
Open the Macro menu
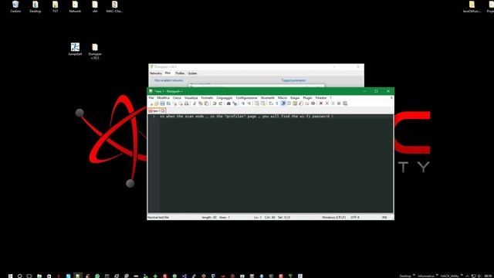[x=283, y=98]
